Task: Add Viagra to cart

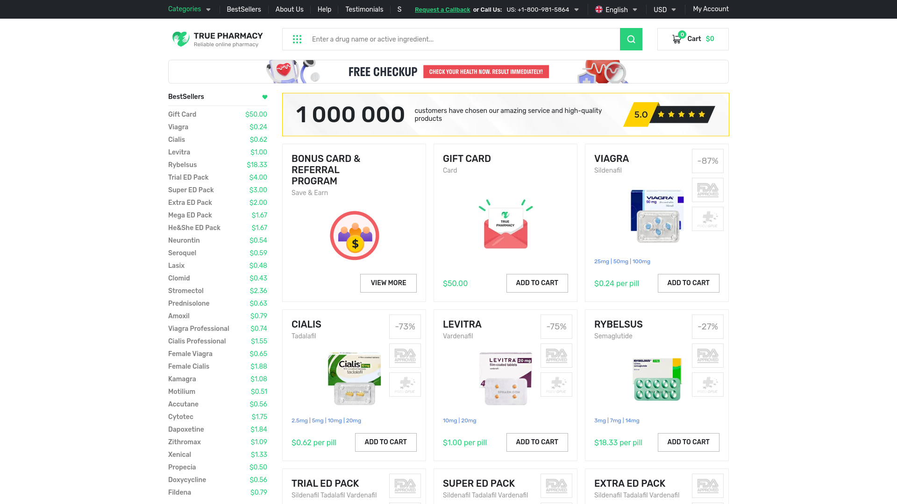Action: point(688,283)
